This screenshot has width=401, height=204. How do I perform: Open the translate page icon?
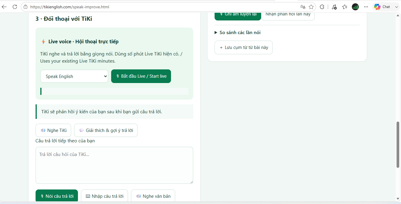coord(303,7)
